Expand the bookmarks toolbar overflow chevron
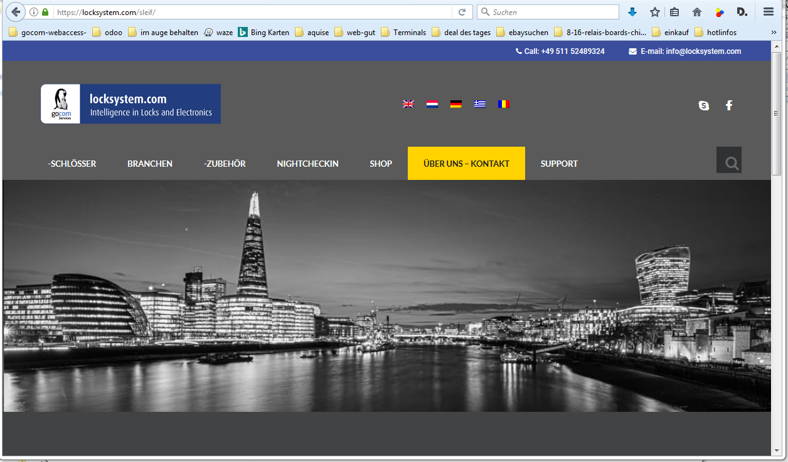The image size is (788, 462). coord(774,32)
